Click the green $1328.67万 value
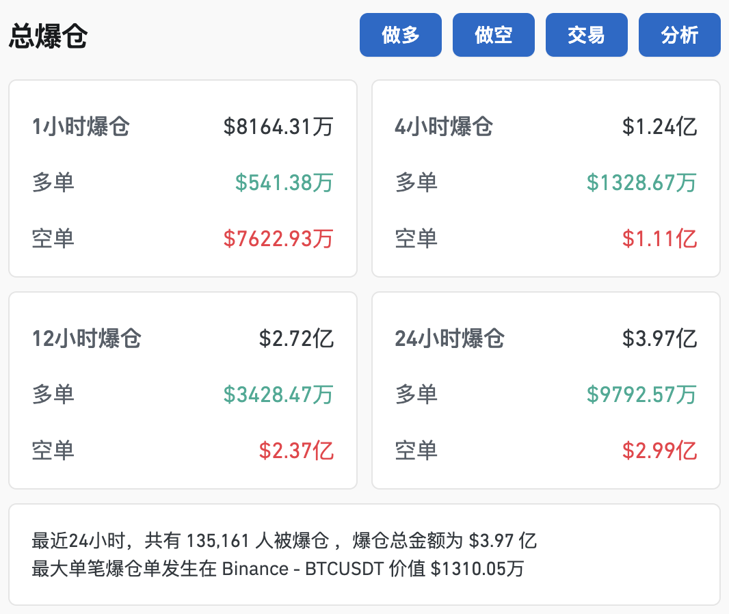729x614 pixels. [x=640, y=183]
